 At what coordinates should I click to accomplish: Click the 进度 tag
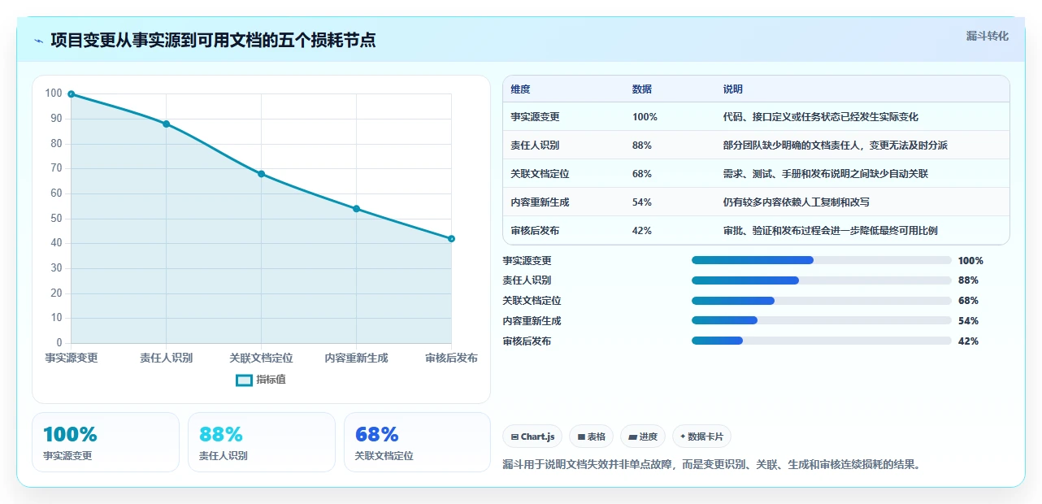(643, 437)
